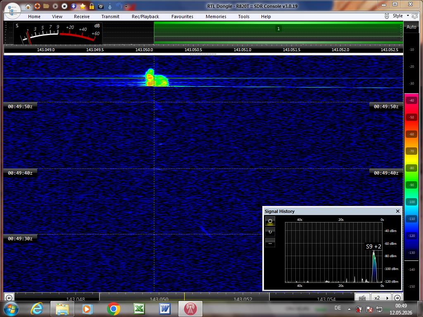Toggle the circle mode button in Signal History
The width and height of the screenshot is (423, 317).
coord(270,221)
